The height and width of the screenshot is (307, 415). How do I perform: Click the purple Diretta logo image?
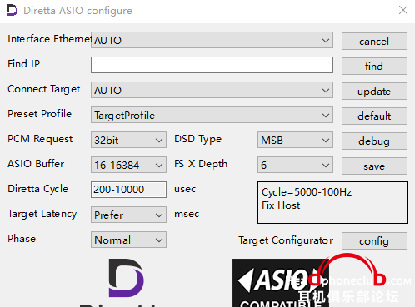[x=126, y=278]
